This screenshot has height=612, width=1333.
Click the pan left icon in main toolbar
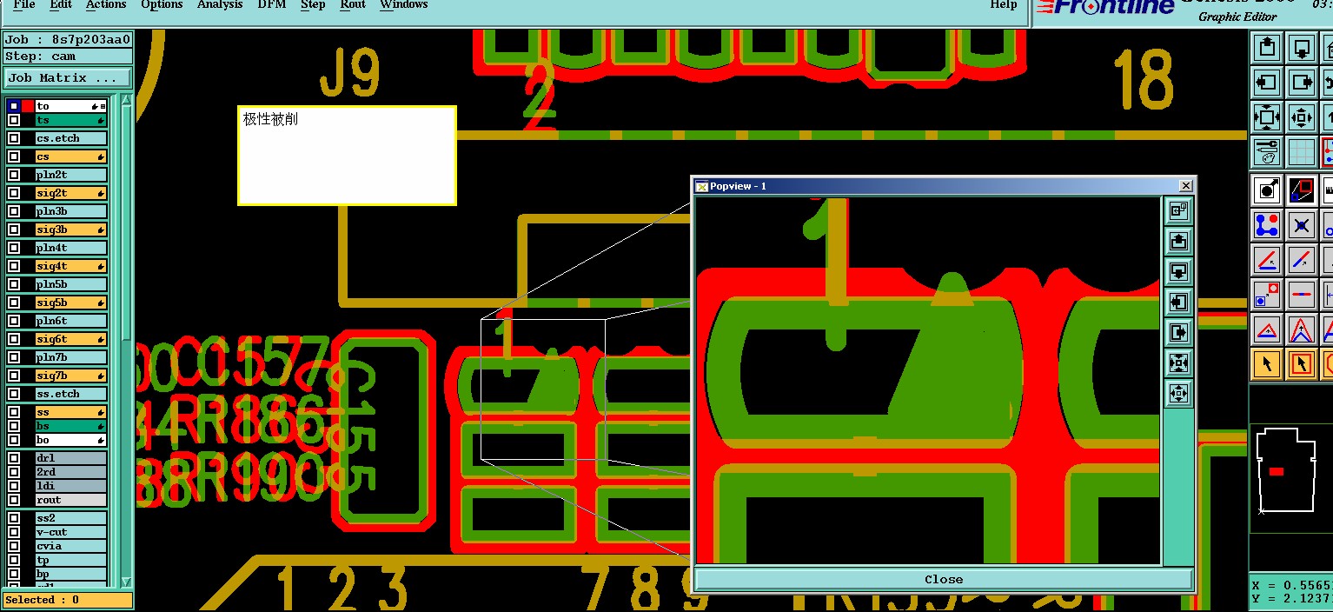pos(1267,83)
